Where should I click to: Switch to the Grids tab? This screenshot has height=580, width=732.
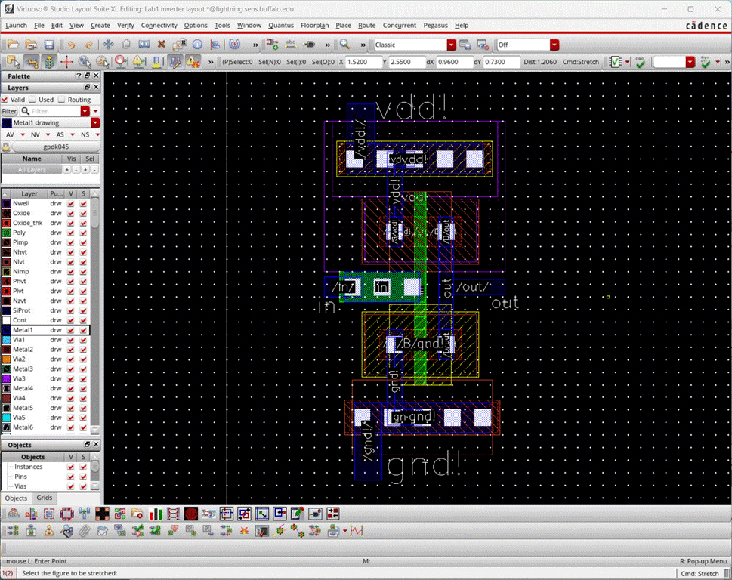point(44,498)
